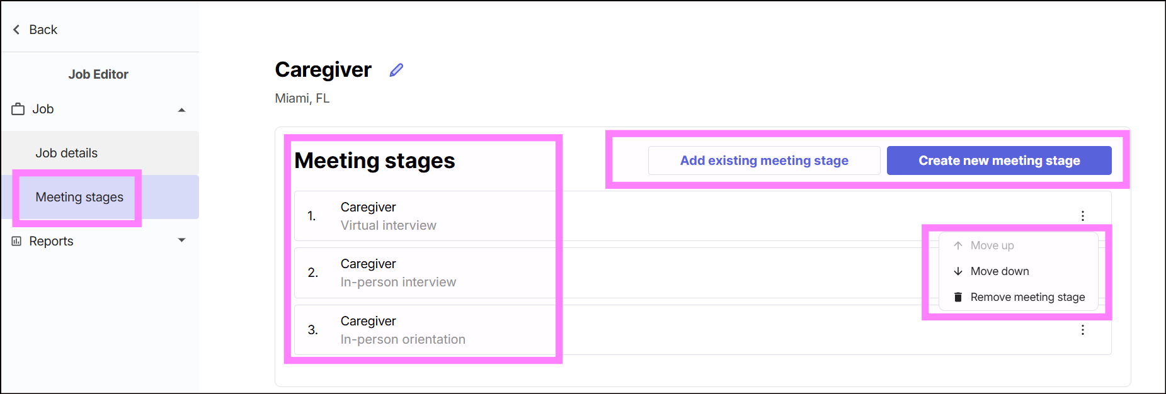The height and width of the screenshot is (394, 1166).
Task: Click Add existing meeting stage button
Action: (x=764, y=160)
